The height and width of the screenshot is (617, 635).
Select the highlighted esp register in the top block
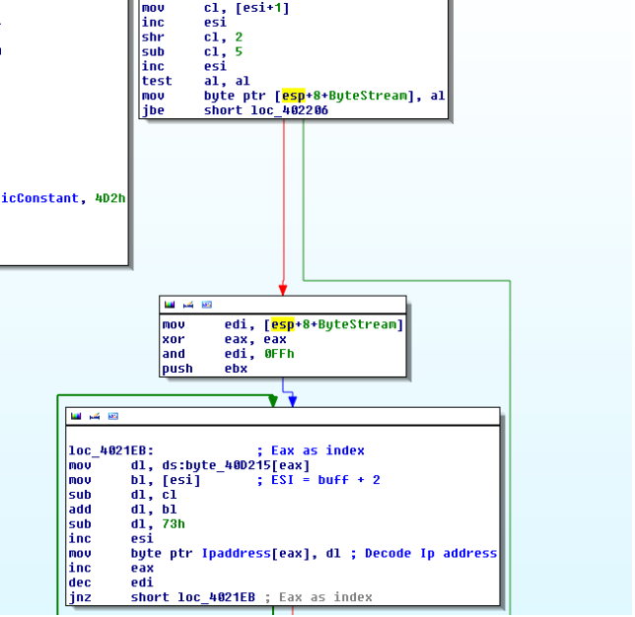point(293,96)
